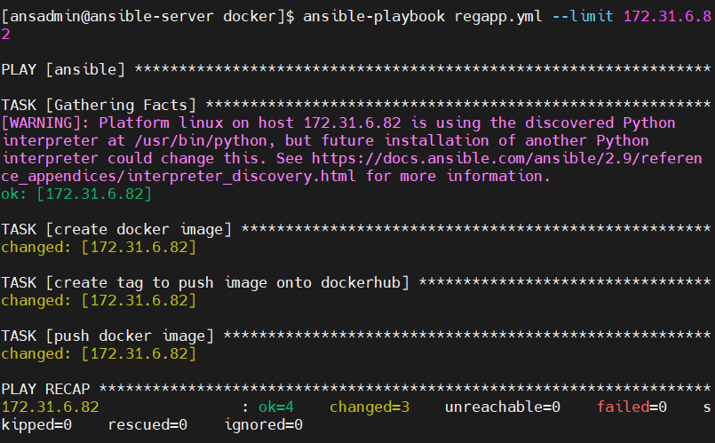This screenshot has height=443, width=715.
Task: Click ok: [172.31.6.82] result line
Action: click(76, 194)
